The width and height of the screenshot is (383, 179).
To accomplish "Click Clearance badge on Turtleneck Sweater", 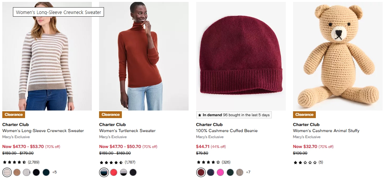I will (x=110, y=115).
